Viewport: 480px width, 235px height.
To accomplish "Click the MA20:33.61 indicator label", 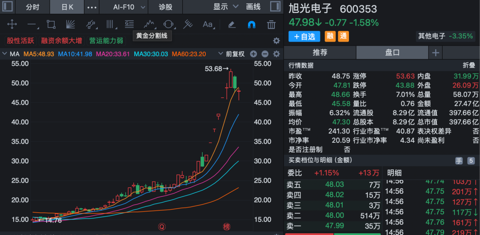I will (113, 54).
